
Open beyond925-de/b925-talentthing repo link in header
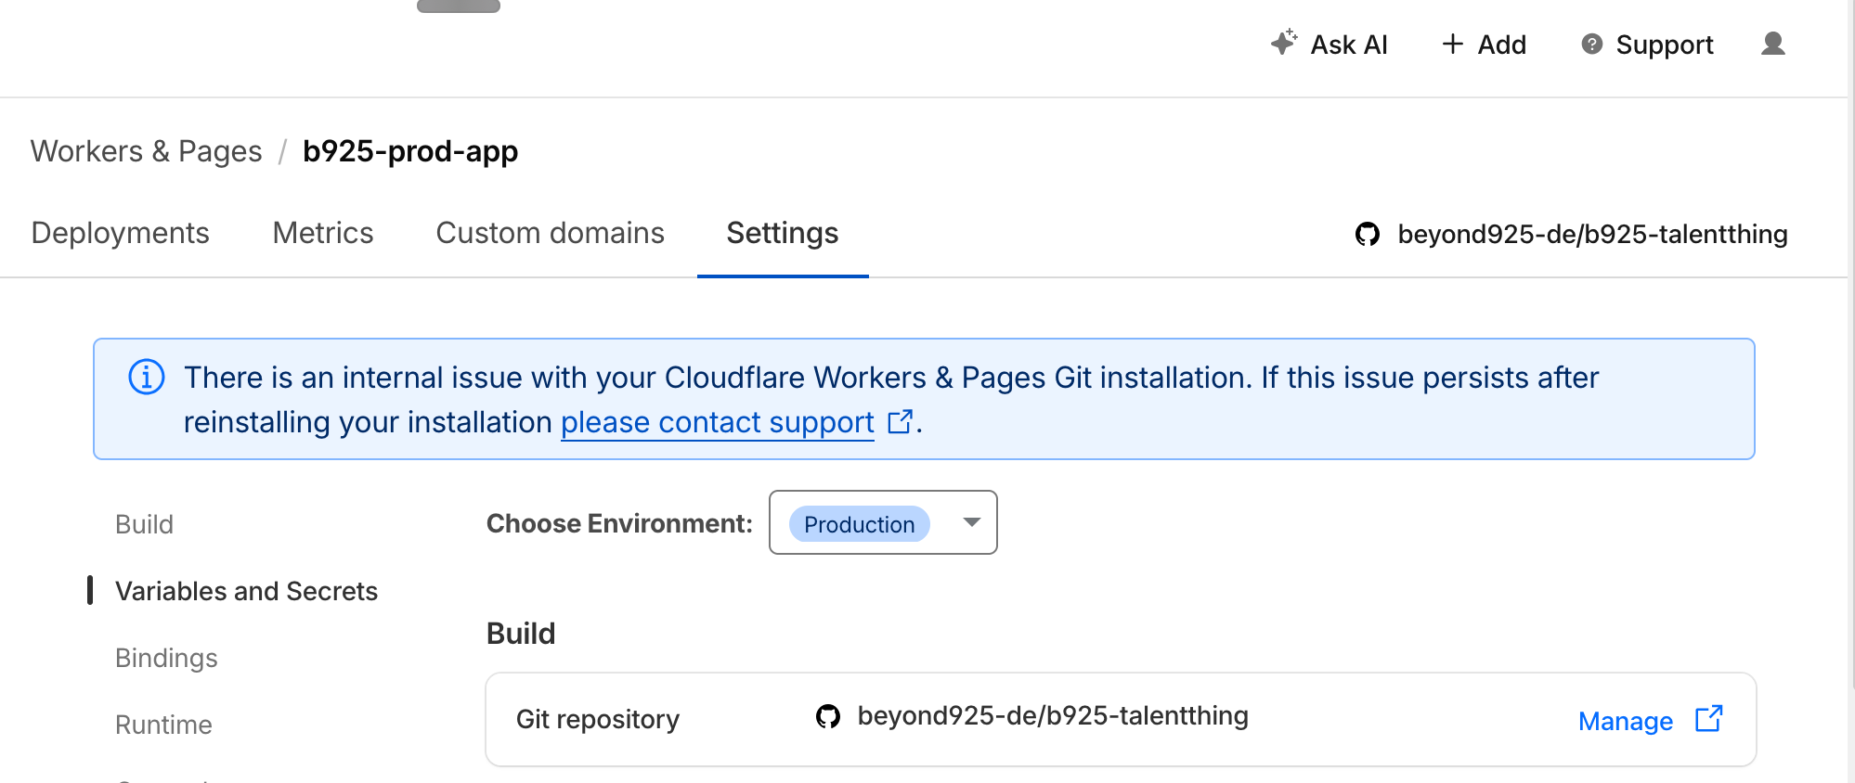[1591, 234]
